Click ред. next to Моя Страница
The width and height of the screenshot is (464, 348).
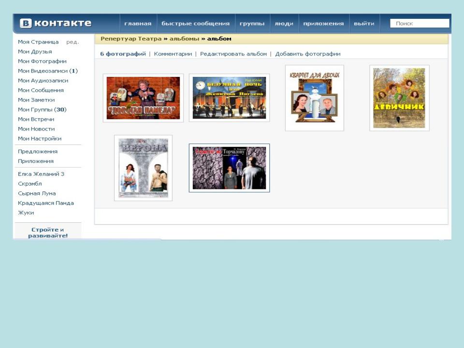click(x=72, y=42)
